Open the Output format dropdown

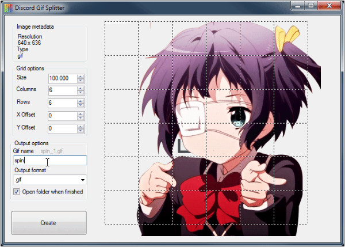click(x=50, y=180)
